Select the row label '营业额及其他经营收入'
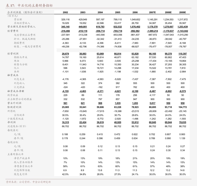The width and height of the screenshot is (197, 186). [21, 27]
